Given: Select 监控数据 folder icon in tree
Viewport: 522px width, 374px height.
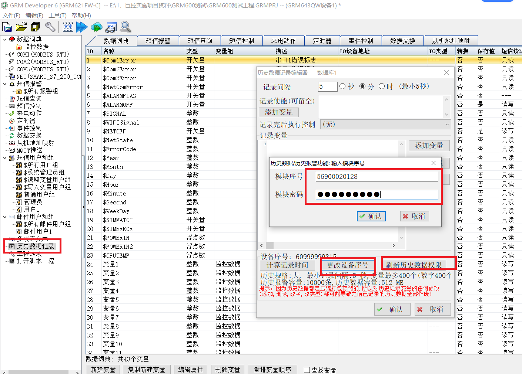Looking at the screenshot, I should click(19, 47).
